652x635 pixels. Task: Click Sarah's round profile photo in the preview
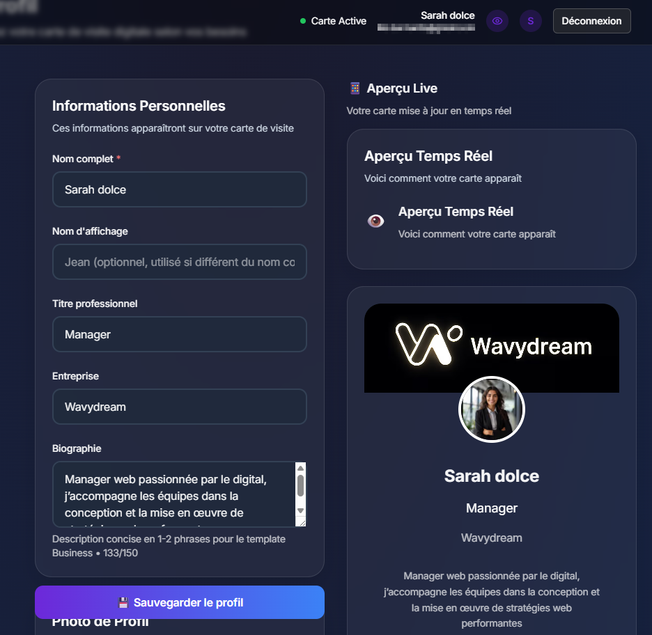point(492,409)
